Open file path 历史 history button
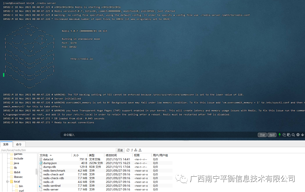 pos(120,150)
